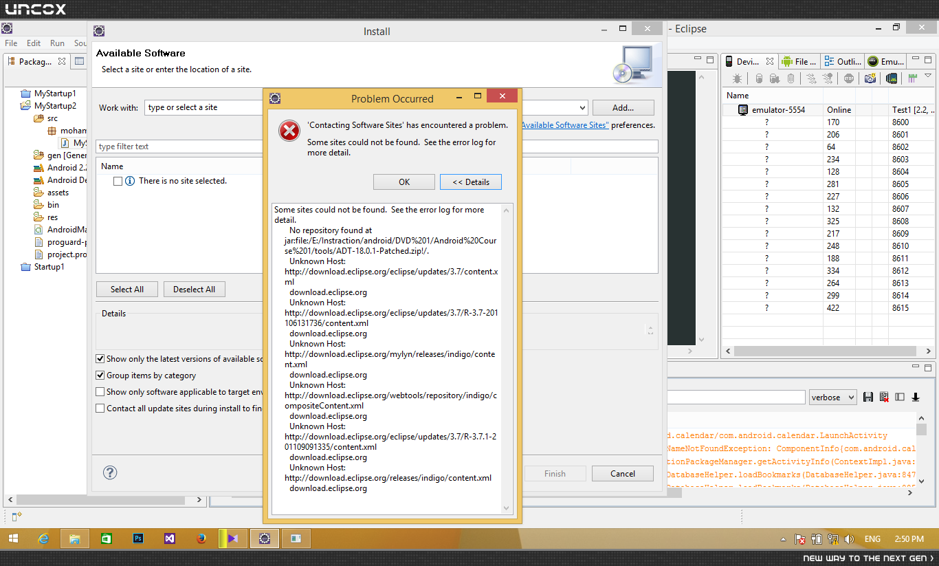Viewport: 939px width, 566px height.
Task: Click the Eclipse icon on the taskbar
Action: tap(264, 538)
